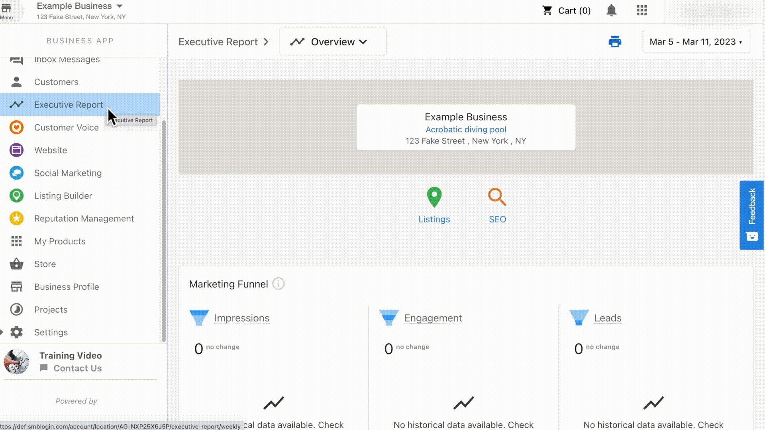Click the printer icon to print report
The image size is (765, 430).
point(615,42)
